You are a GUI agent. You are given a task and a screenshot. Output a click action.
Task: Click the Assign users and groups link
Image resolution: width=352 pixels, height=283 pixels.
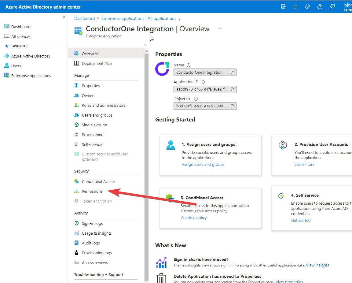point(203,164)
